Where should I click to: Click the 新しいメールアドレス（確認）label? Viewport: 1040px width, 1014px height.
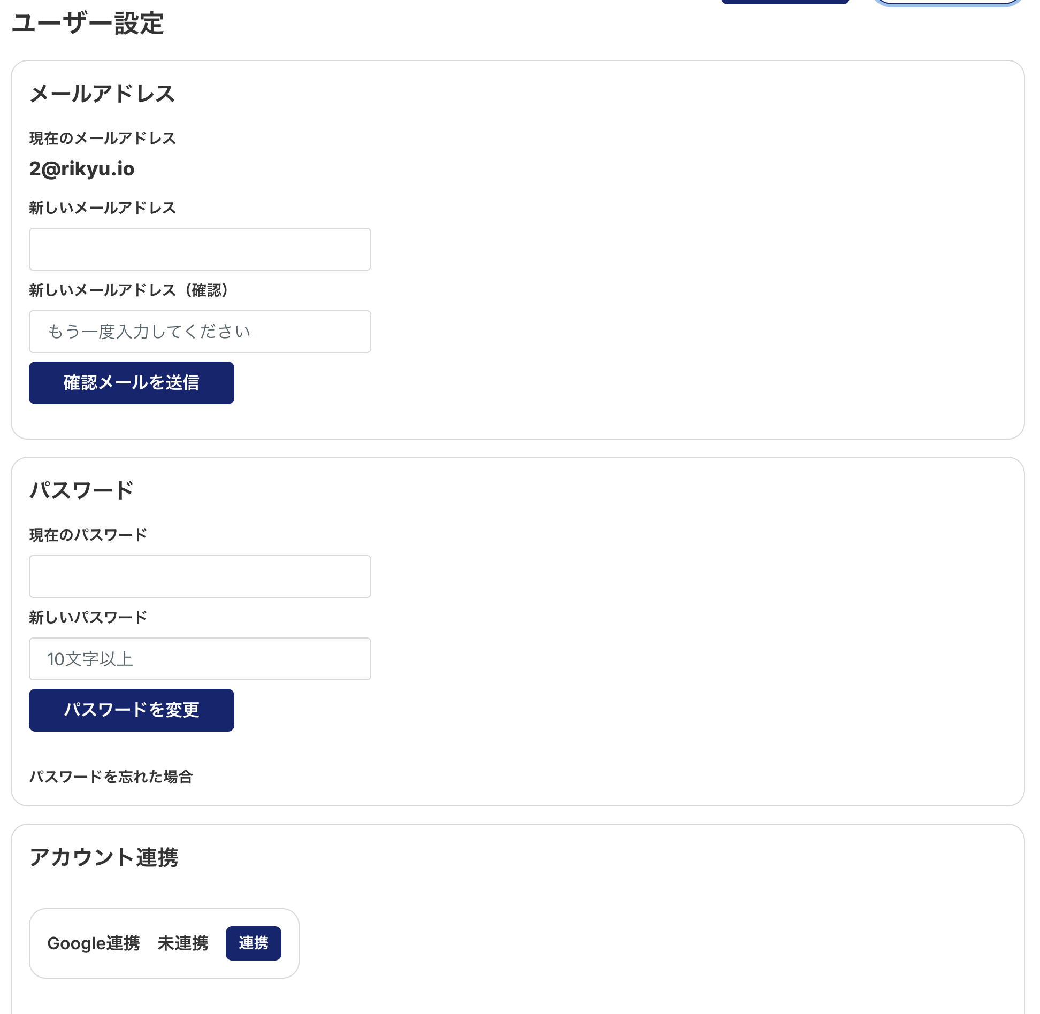pos(128,290)
